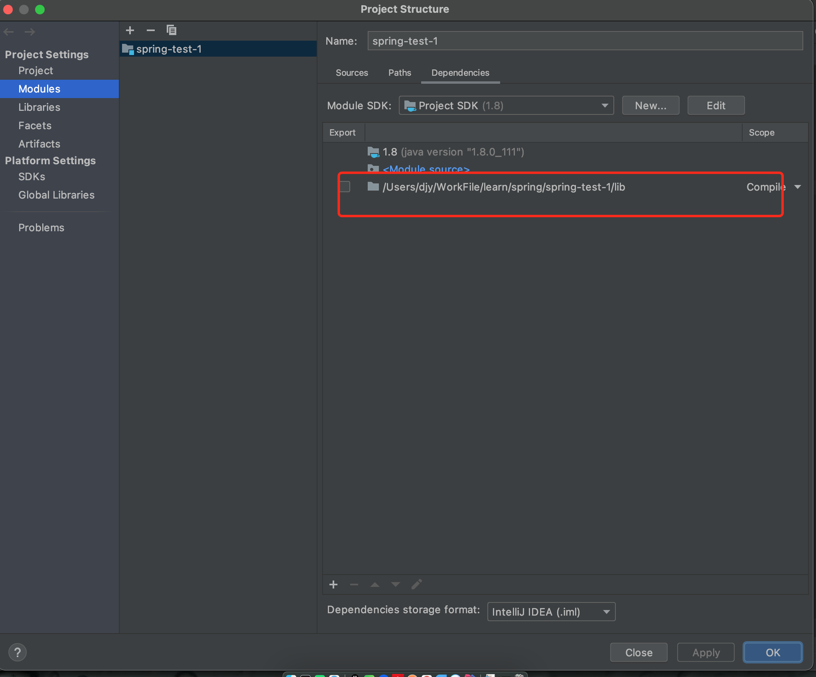The width and height of the screenshot is (816, 677).
Task: Add a dependency with bottom plus icon
Action: (x=333, y=585)
